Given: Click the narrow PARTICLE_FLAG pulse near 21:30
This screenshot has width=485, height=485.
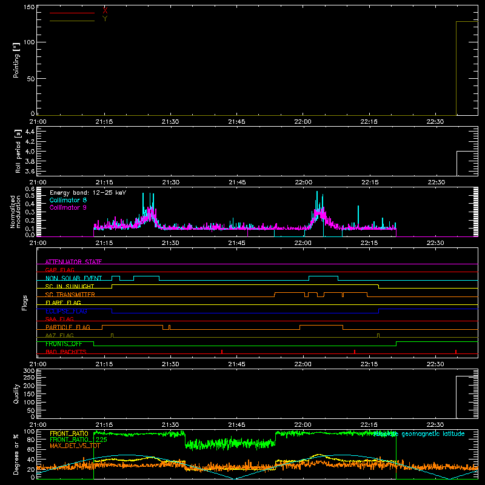Looking at the screenshot, I should (x=169, y=327).
